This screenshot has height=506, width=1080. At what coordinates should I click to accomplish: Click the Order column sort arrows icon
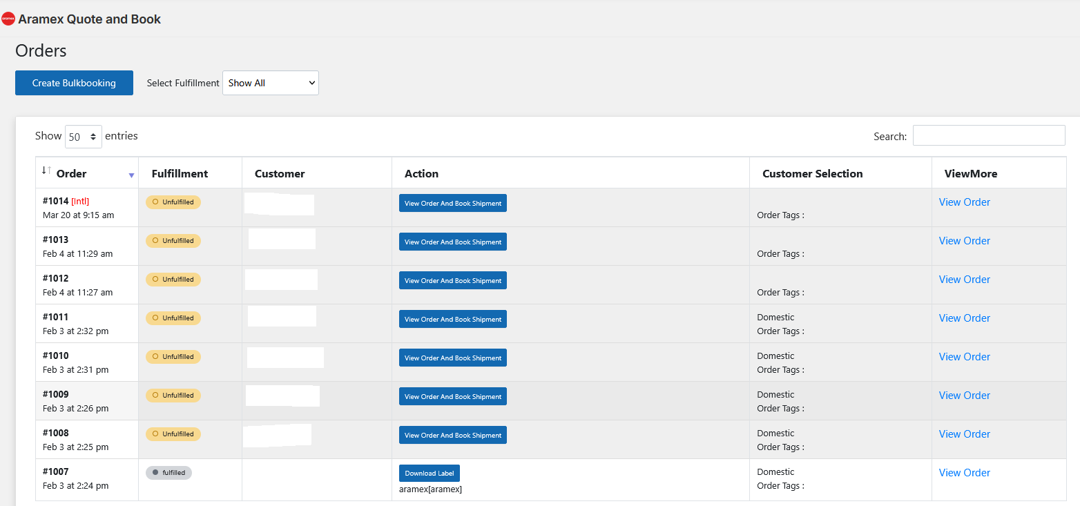pos(46,170)
